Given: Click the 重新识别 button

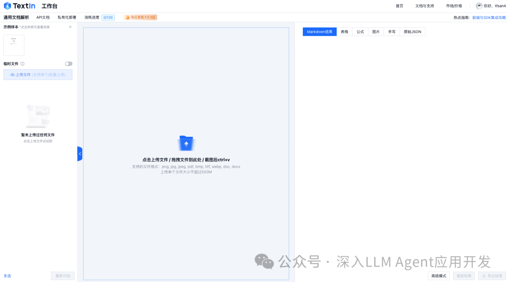Looking at the screenshot, I should tap(62, 276).
